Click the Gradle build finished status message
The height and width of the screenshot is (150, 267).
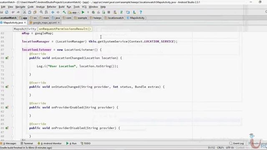[26, 148]
